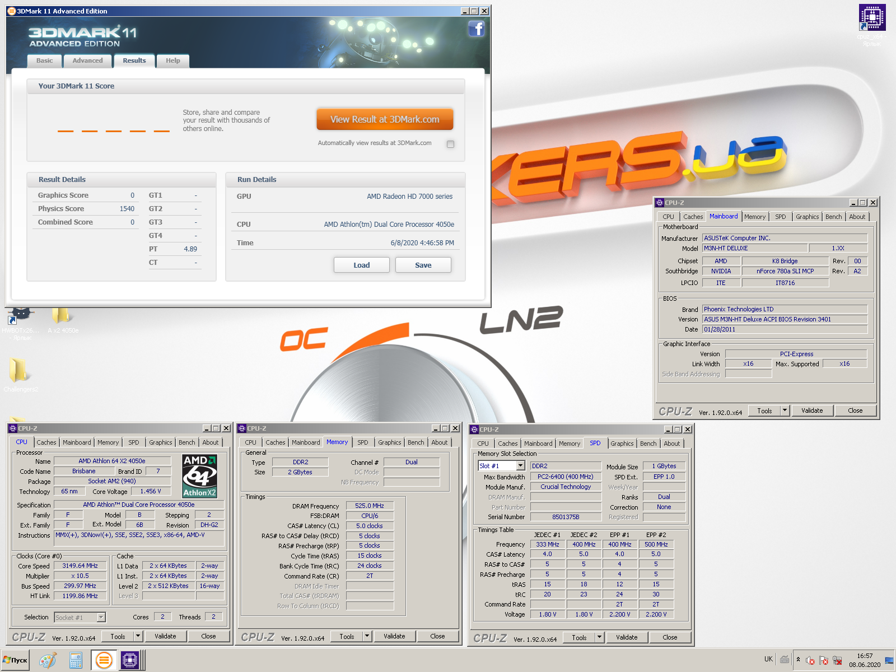This screenshot has height=672, width=896.
Task: Click the Crucial Technology module manufacturer field
Action: pyautogui.click(x=566, y=487)
